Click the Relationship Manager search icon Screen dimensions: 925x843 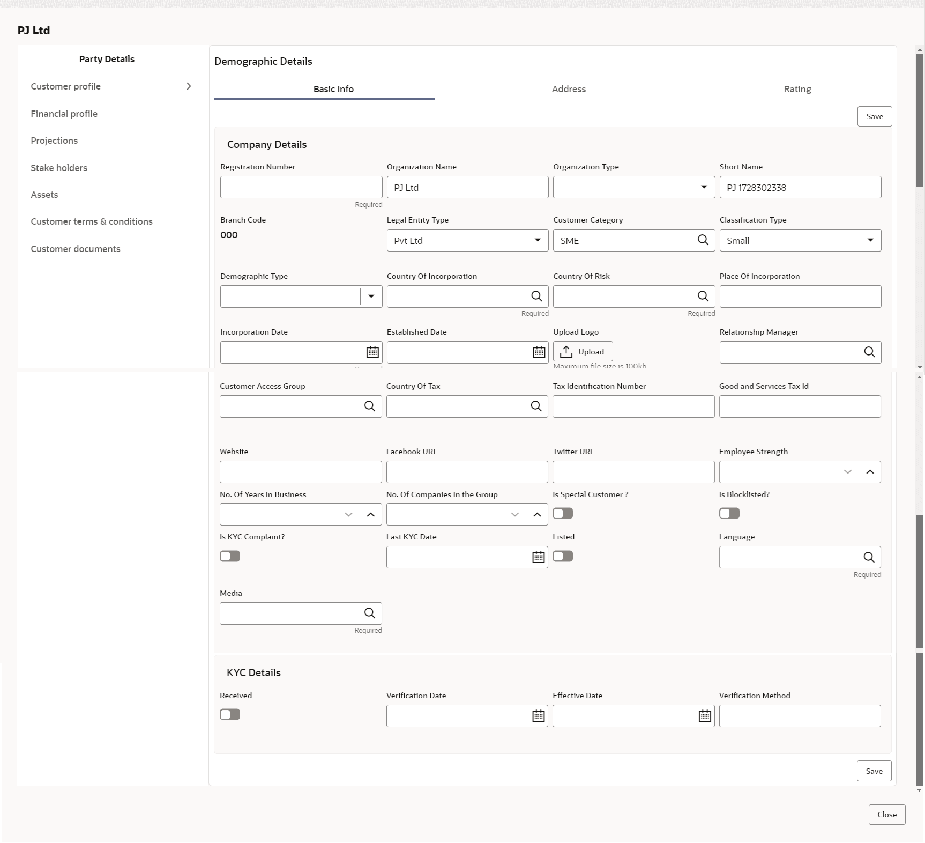pos(869,352)
